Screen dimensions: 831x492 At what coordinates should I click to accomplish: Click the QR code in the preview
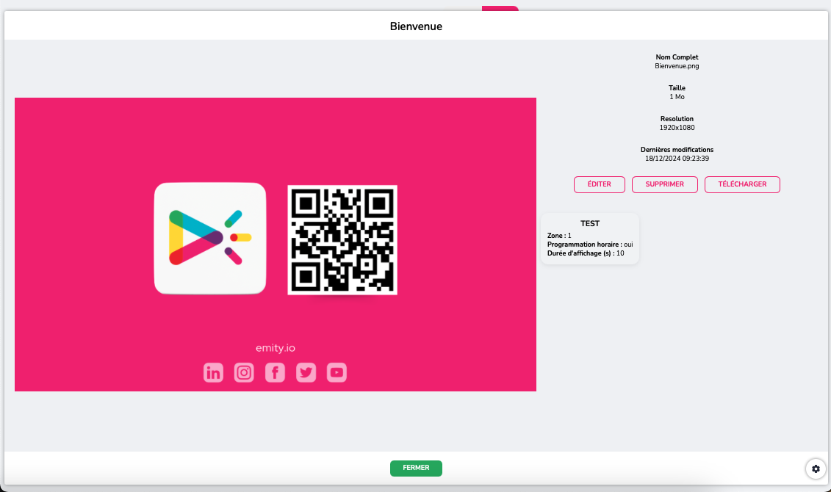point(342,240)
